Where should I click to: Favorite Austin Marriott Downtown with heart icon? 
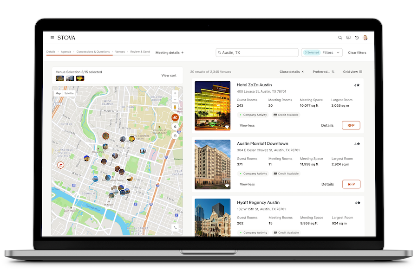tap(227, 186)
